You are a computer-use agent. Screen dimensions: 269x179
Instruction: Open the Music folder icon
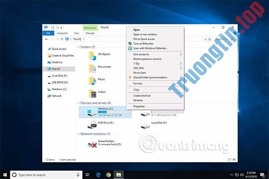(92, 81)
